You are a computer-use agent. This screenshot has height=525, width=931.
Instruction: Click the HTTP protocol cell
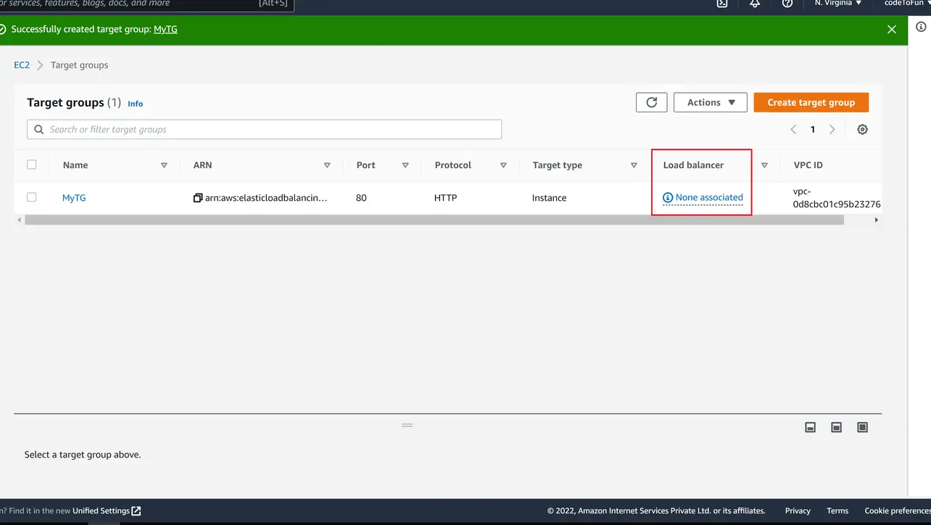[446, 198]
